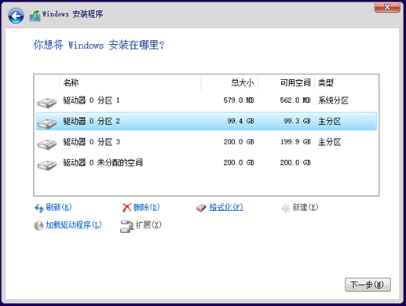Click the disk icon for partition 3
Viewport: 406px width, 306px height.
[46, 144]
